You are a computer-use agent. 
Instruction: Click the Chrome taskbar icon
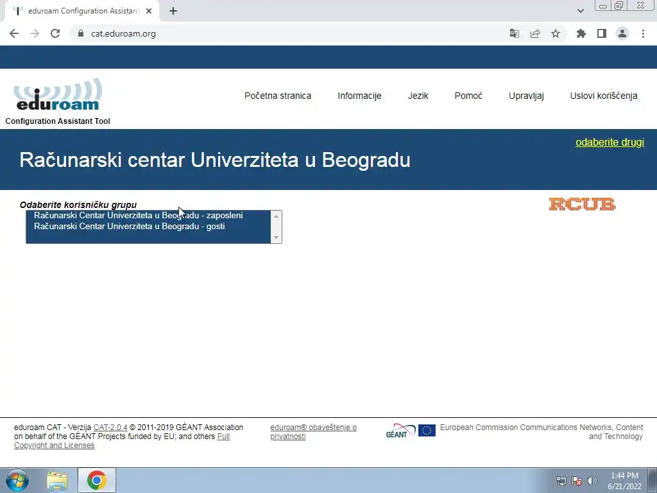tap(97, 480)
